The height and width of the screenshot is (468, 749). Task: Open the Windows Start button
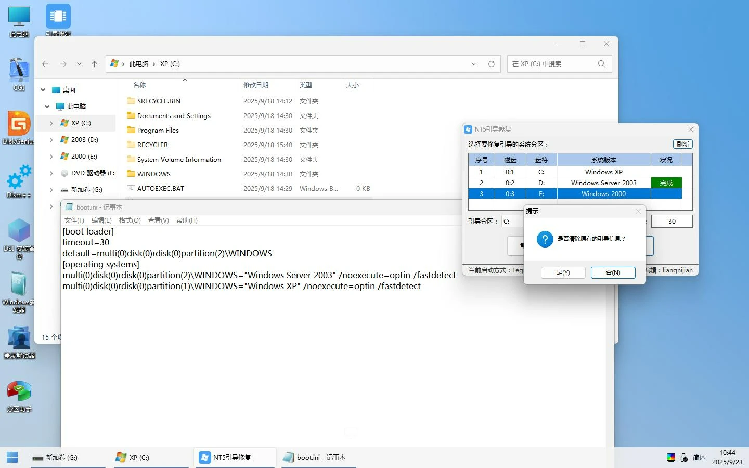12,458
